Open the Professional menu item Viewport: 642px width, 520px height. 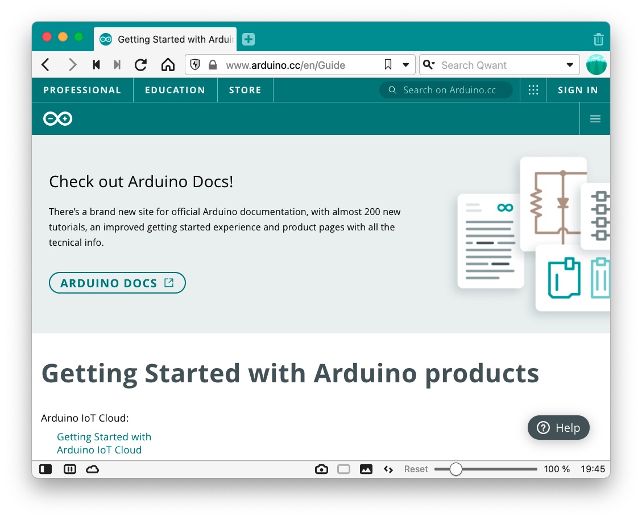tap(82, 90)
